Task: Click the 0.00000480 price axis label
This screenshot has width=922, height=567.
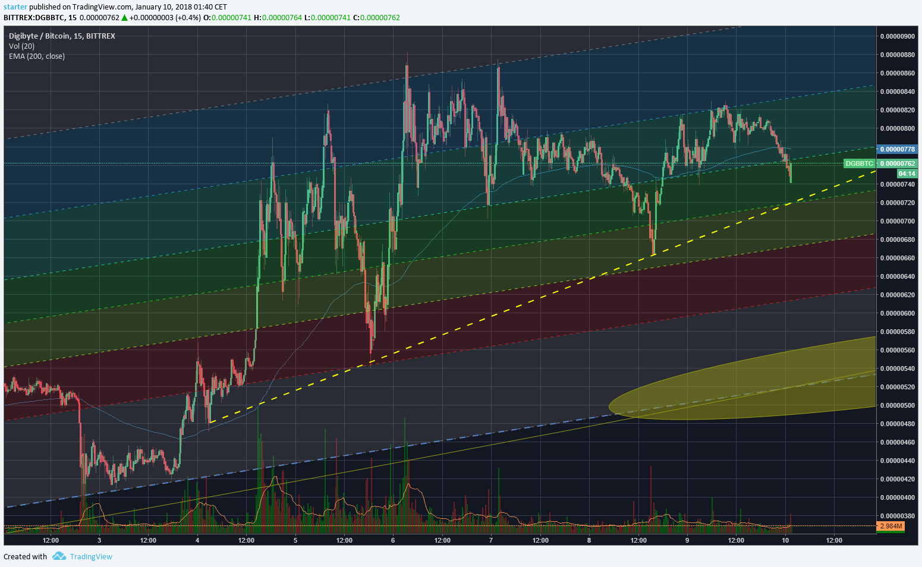Action: pyautogui.click(x=898, y=424)
